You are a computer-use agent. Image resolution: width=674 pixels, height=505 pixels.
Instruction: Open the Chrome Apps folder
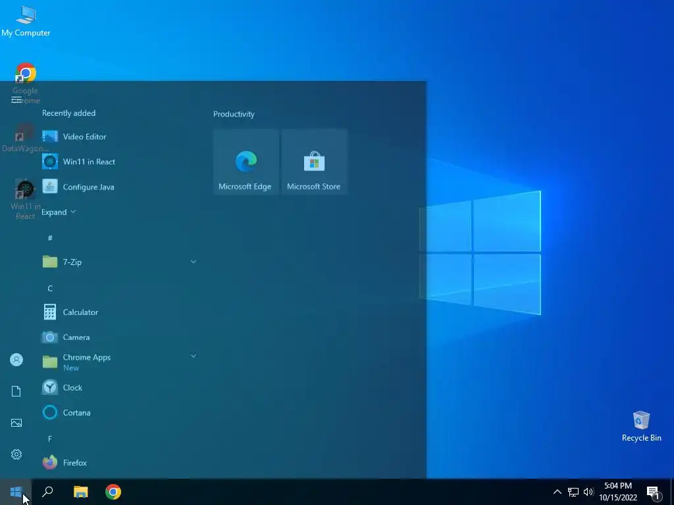[x=120, y=362]
